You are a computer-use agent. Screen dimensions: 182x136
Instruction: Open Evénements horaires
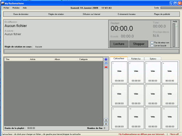tap(127, 14)
